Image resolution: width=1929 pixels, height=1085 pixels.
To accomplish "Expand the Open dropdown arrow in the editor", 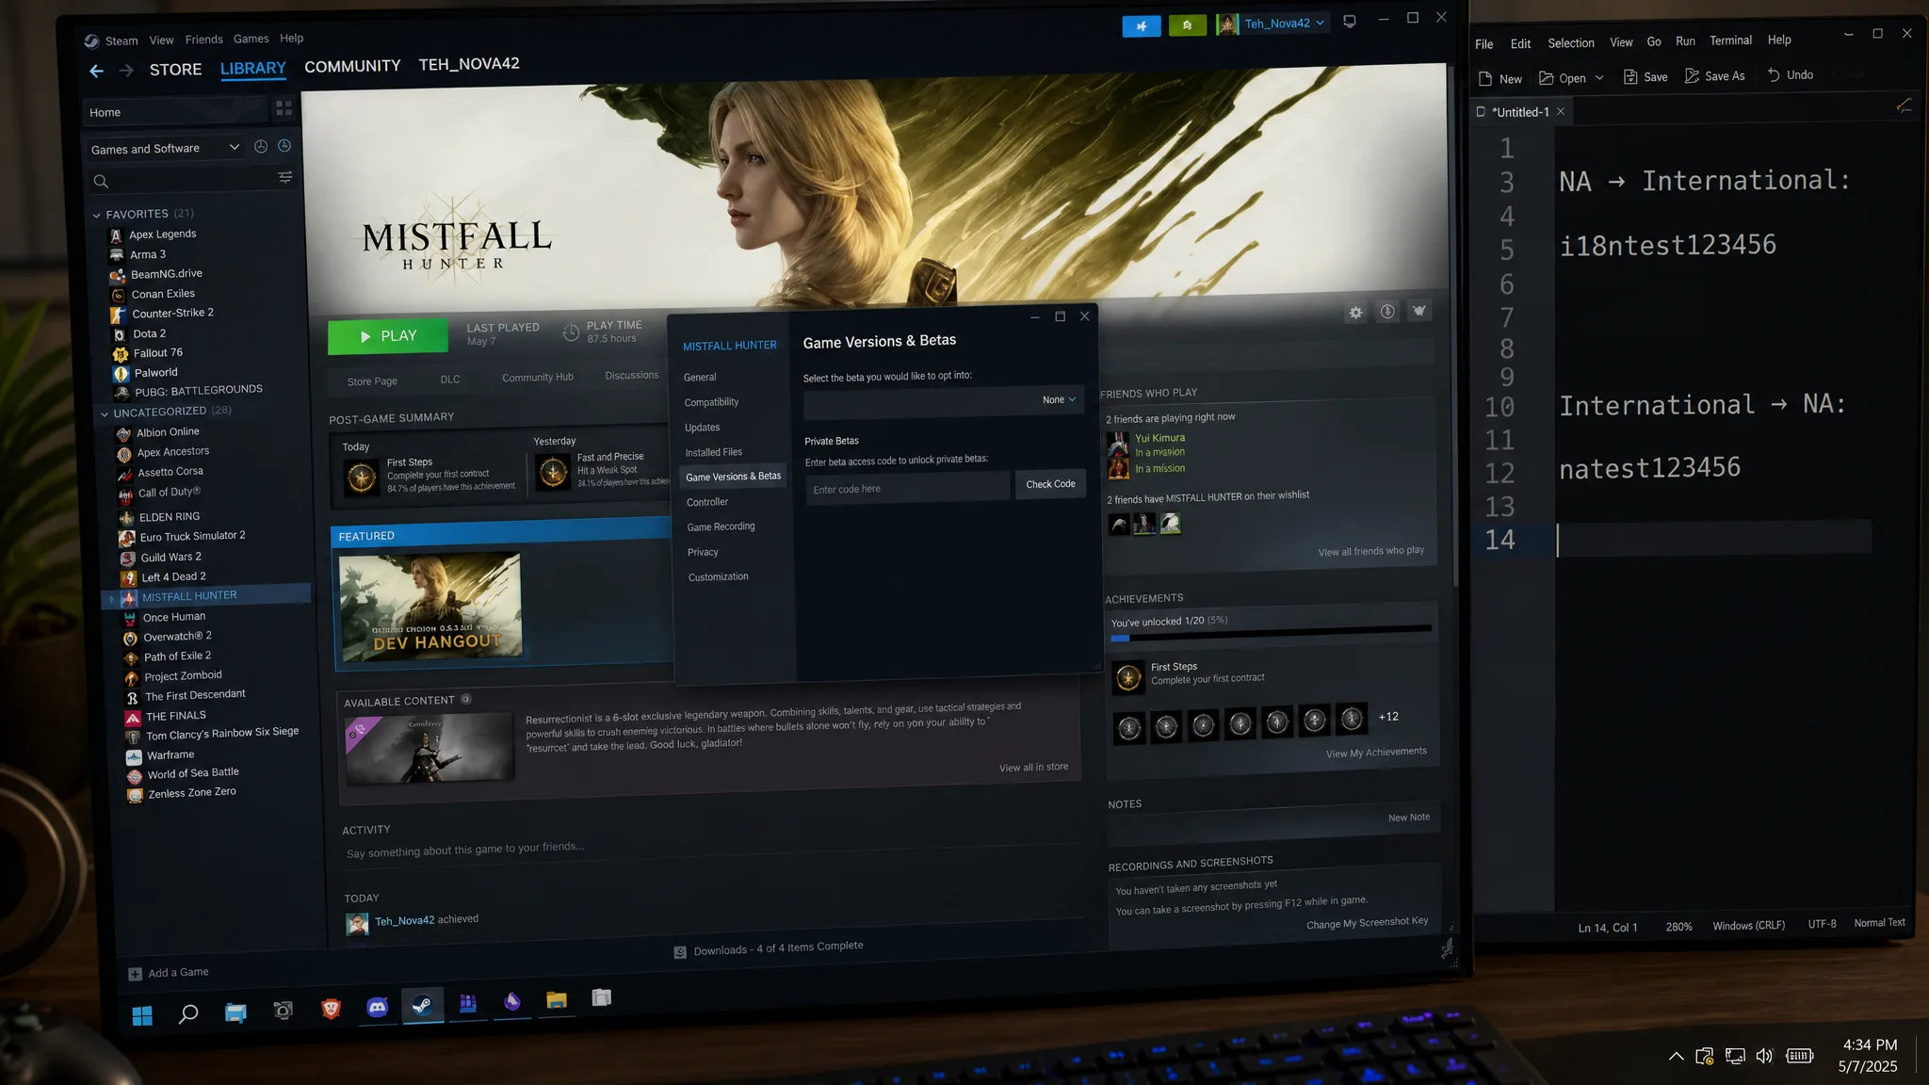I will 1599,78.
